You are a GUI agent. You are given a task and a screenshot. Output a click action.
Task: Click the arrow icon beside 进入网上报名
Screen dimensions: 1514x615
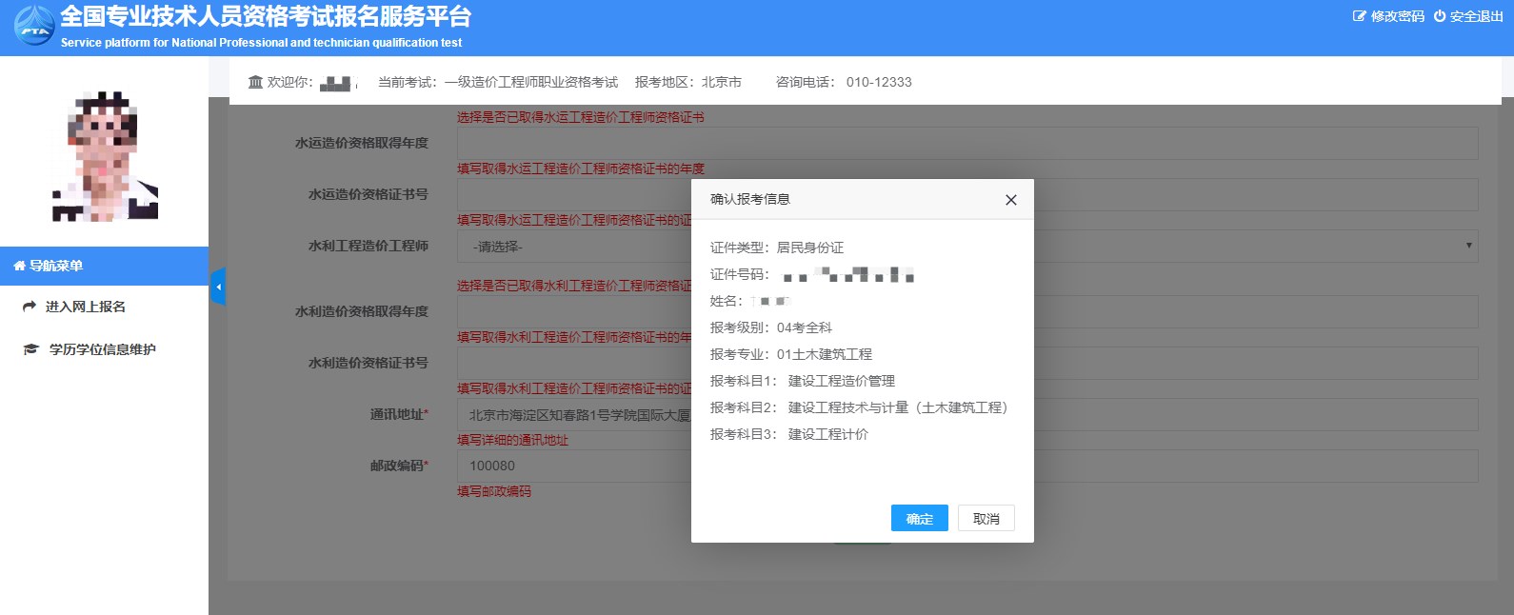(x=30, y=307)
